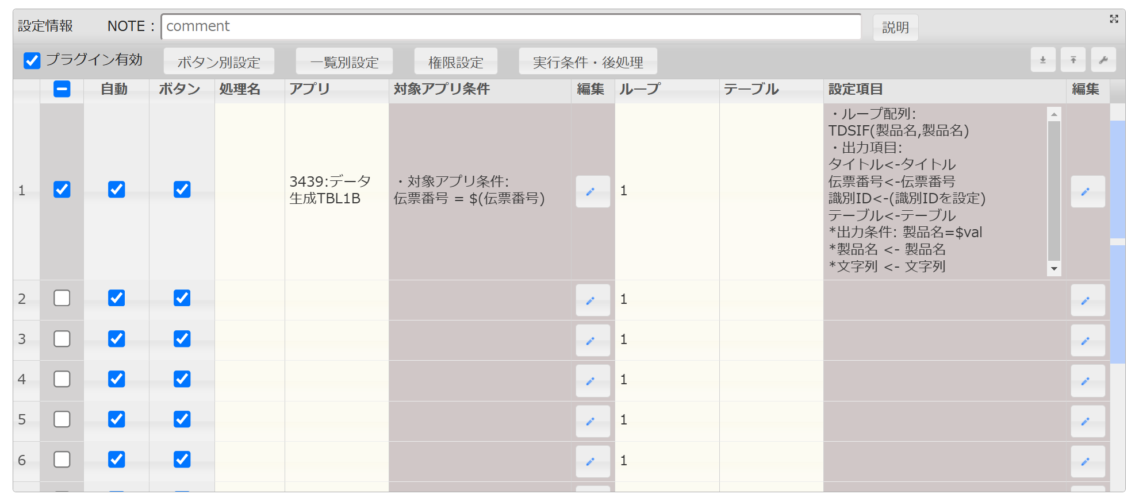1139x498 pixels.
Task: Toggle row 3 自動 checkbox
Action: [116, 339]
